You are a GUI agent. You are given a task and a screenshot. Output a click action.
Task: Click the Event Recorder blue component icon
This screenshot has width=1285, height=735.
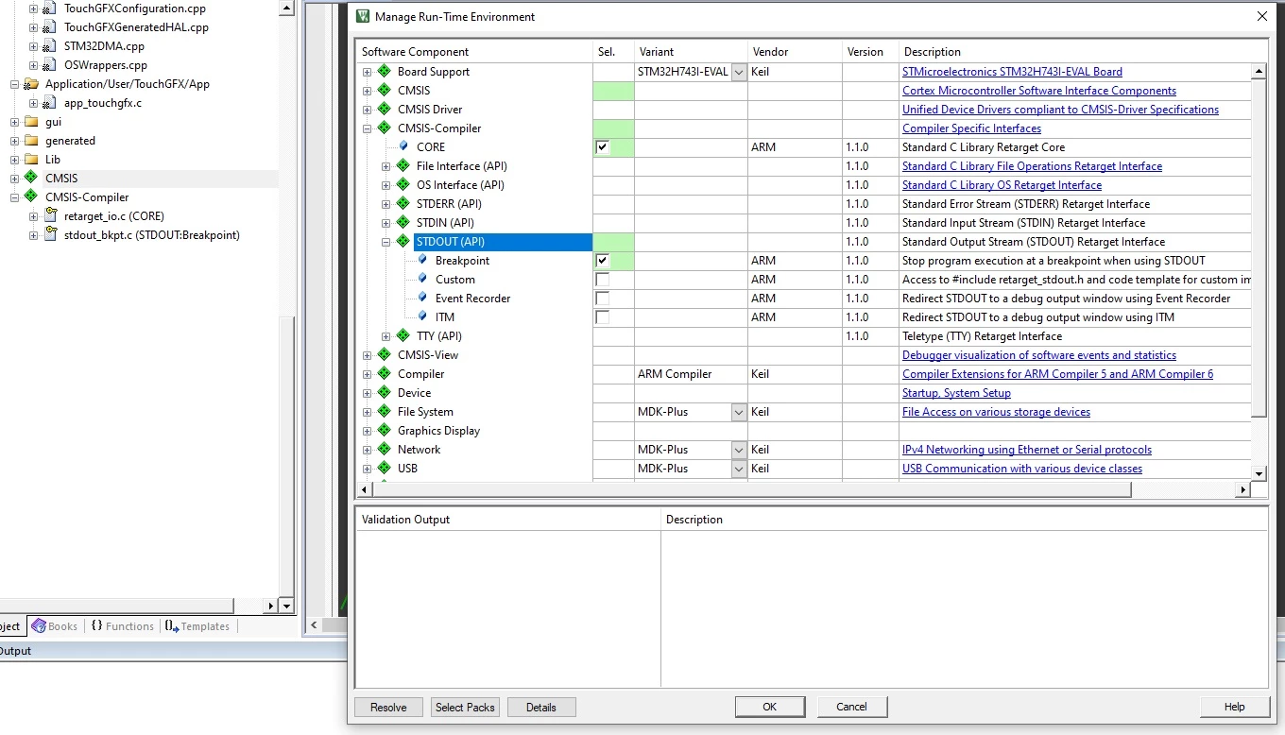[423, 298]
